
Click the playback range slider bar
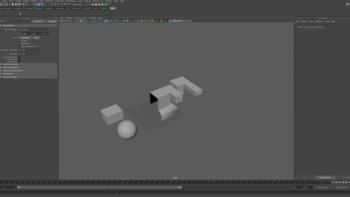coord(100,187)
